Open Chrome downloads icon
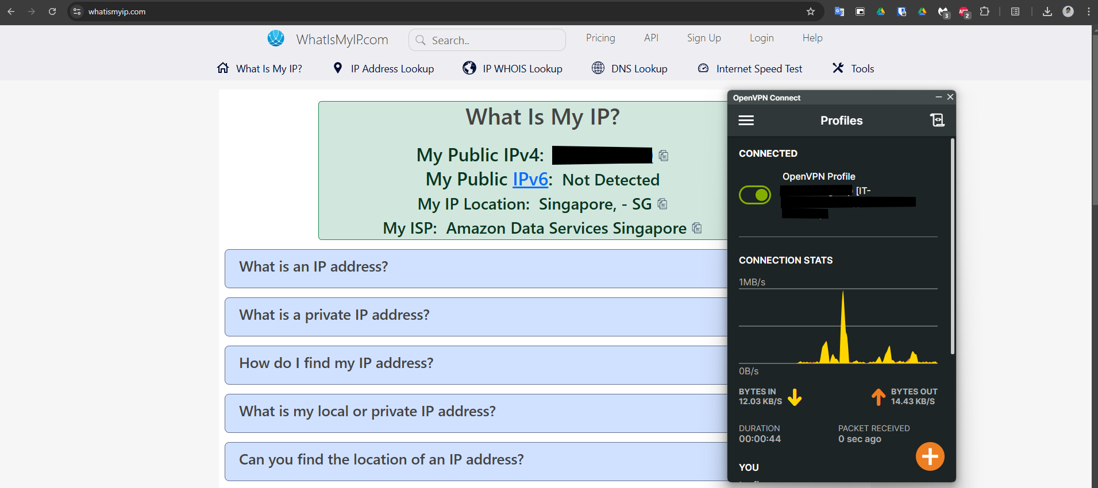The image size is (1098, 488). 1047,11
